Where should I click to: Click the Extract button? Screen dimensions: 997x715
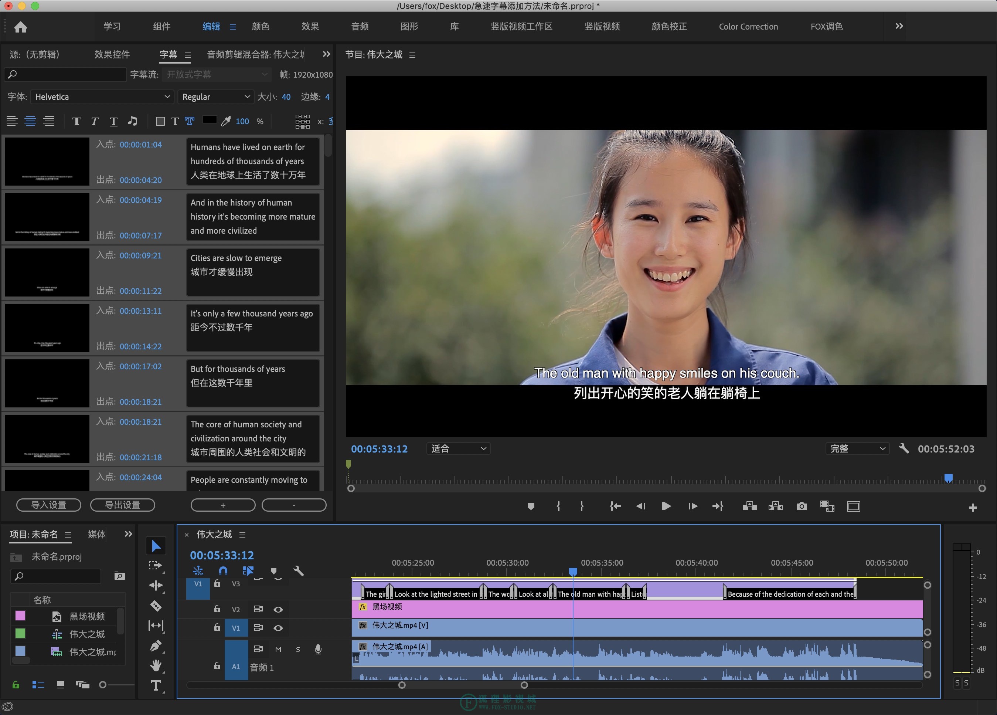pos(775,506)
